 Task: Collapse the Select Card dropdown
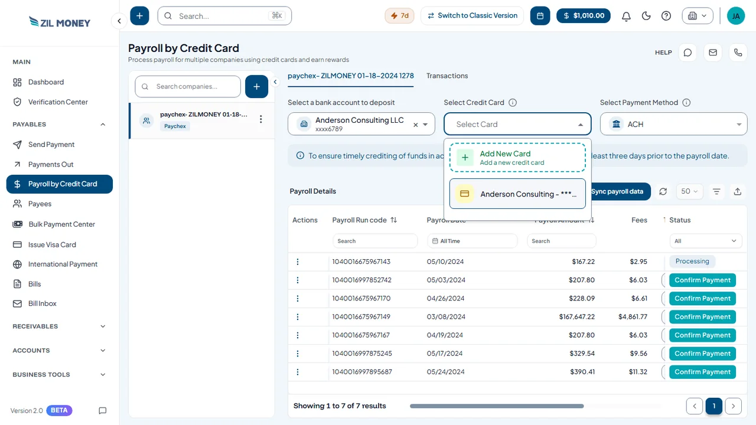[580, 125]
